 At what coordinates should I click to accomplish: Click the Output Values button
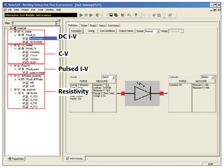point(126,31)
